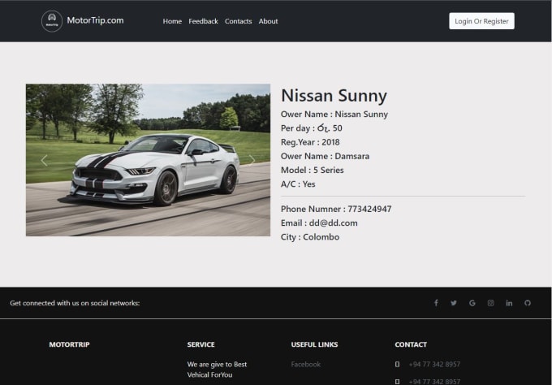Click the white Mustang car photo
552x385 pixels.
149,160
